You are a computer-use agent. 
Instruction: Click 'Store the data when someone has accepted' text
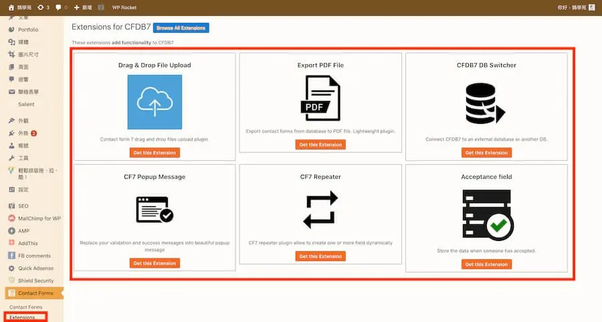[486, 250]
